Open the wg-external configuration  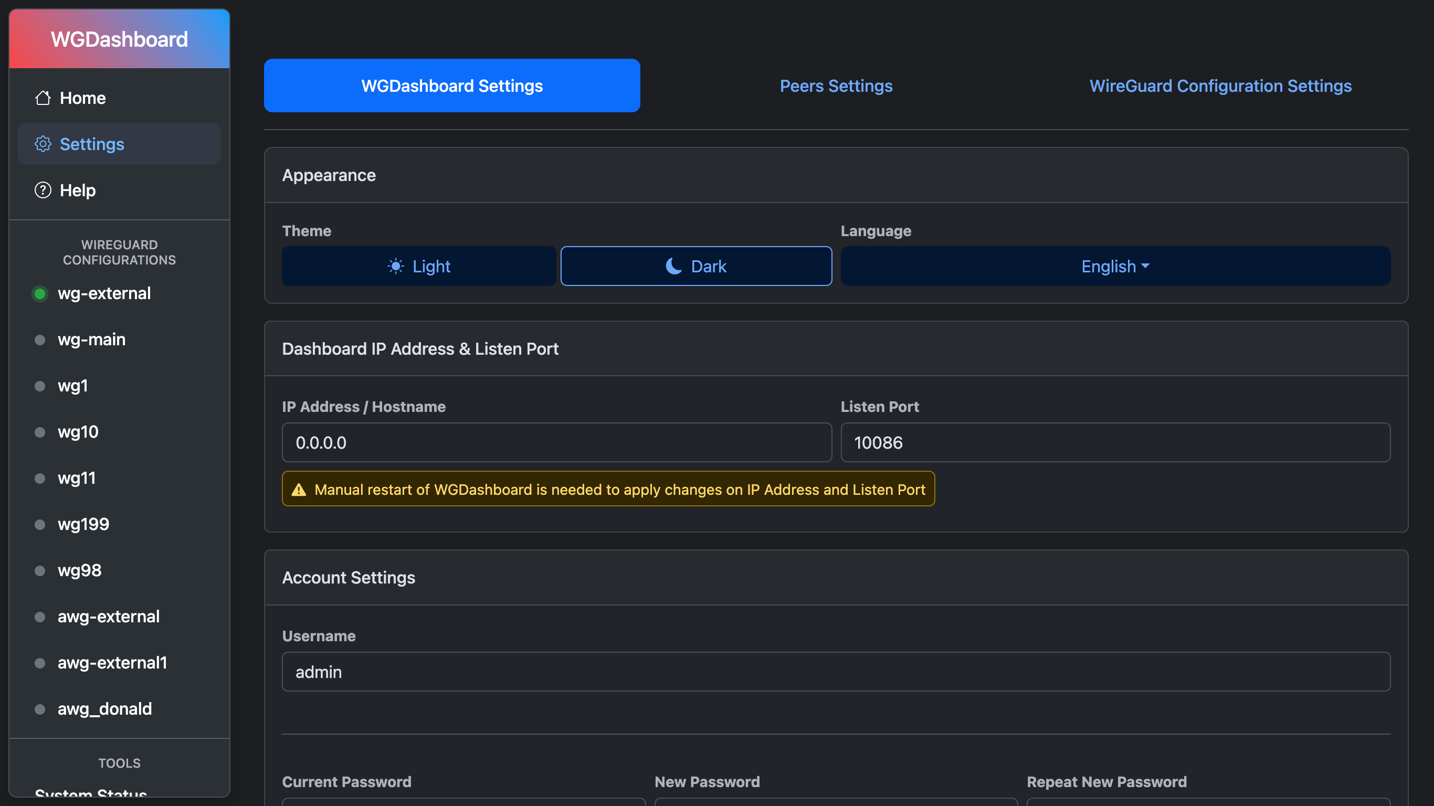point(119,294)
